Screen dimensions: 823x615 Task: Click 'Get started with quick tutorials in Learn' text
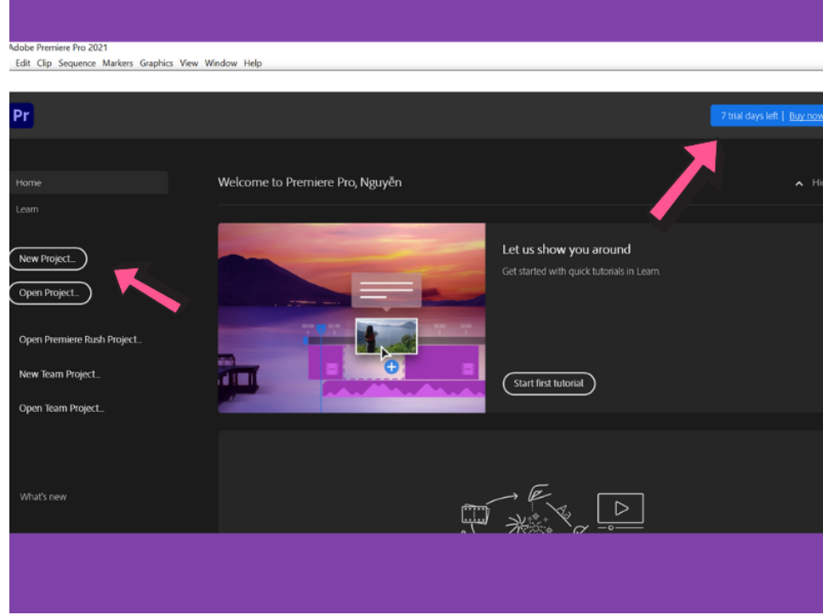(x=581, y=271)
